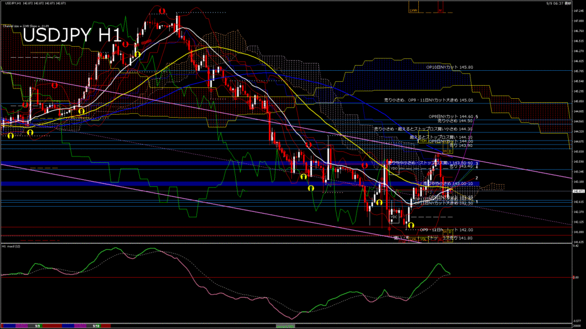
Task: Click the large USDJPY H1 title text
Action: (x=72, y=35)
